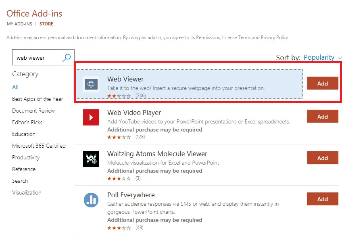Select the Visualization category
Screen dimensions: 342x236
coord(27,192)
